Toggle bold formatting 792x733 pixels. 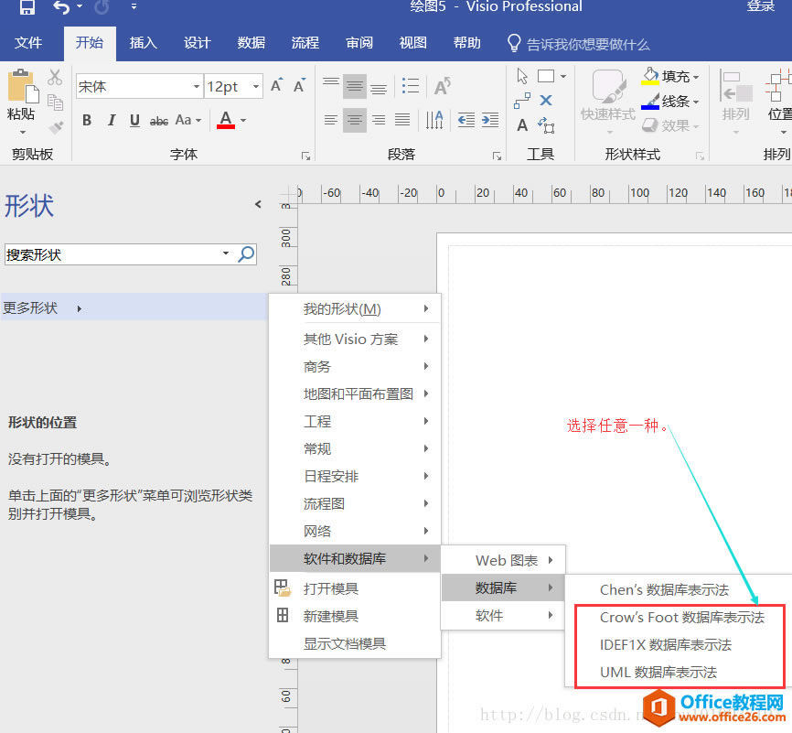pos(87,120)
